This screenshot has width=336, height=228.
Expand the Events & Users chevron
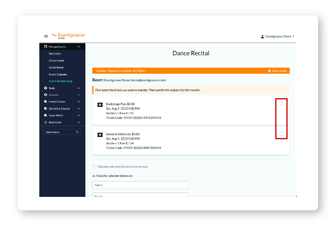pyautogui.click(x=79, y=102)
